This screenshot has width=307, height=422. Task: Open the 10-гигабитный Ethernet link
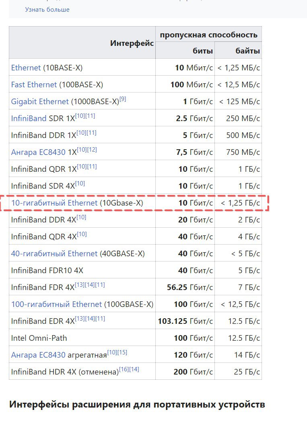[54, 203]
